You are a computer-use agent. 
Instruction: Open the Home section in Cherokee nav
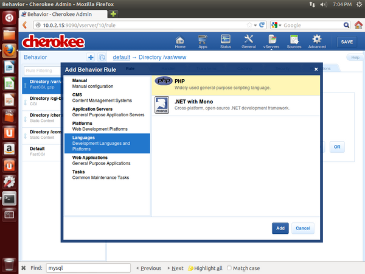[x=180, y=41]
